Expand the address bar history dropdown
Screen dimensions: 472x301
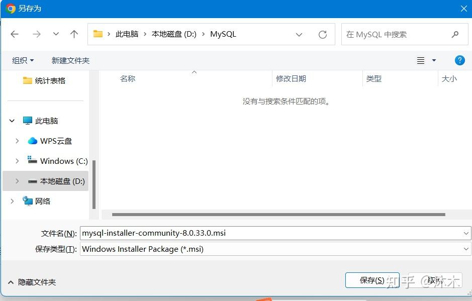[299, 35]
